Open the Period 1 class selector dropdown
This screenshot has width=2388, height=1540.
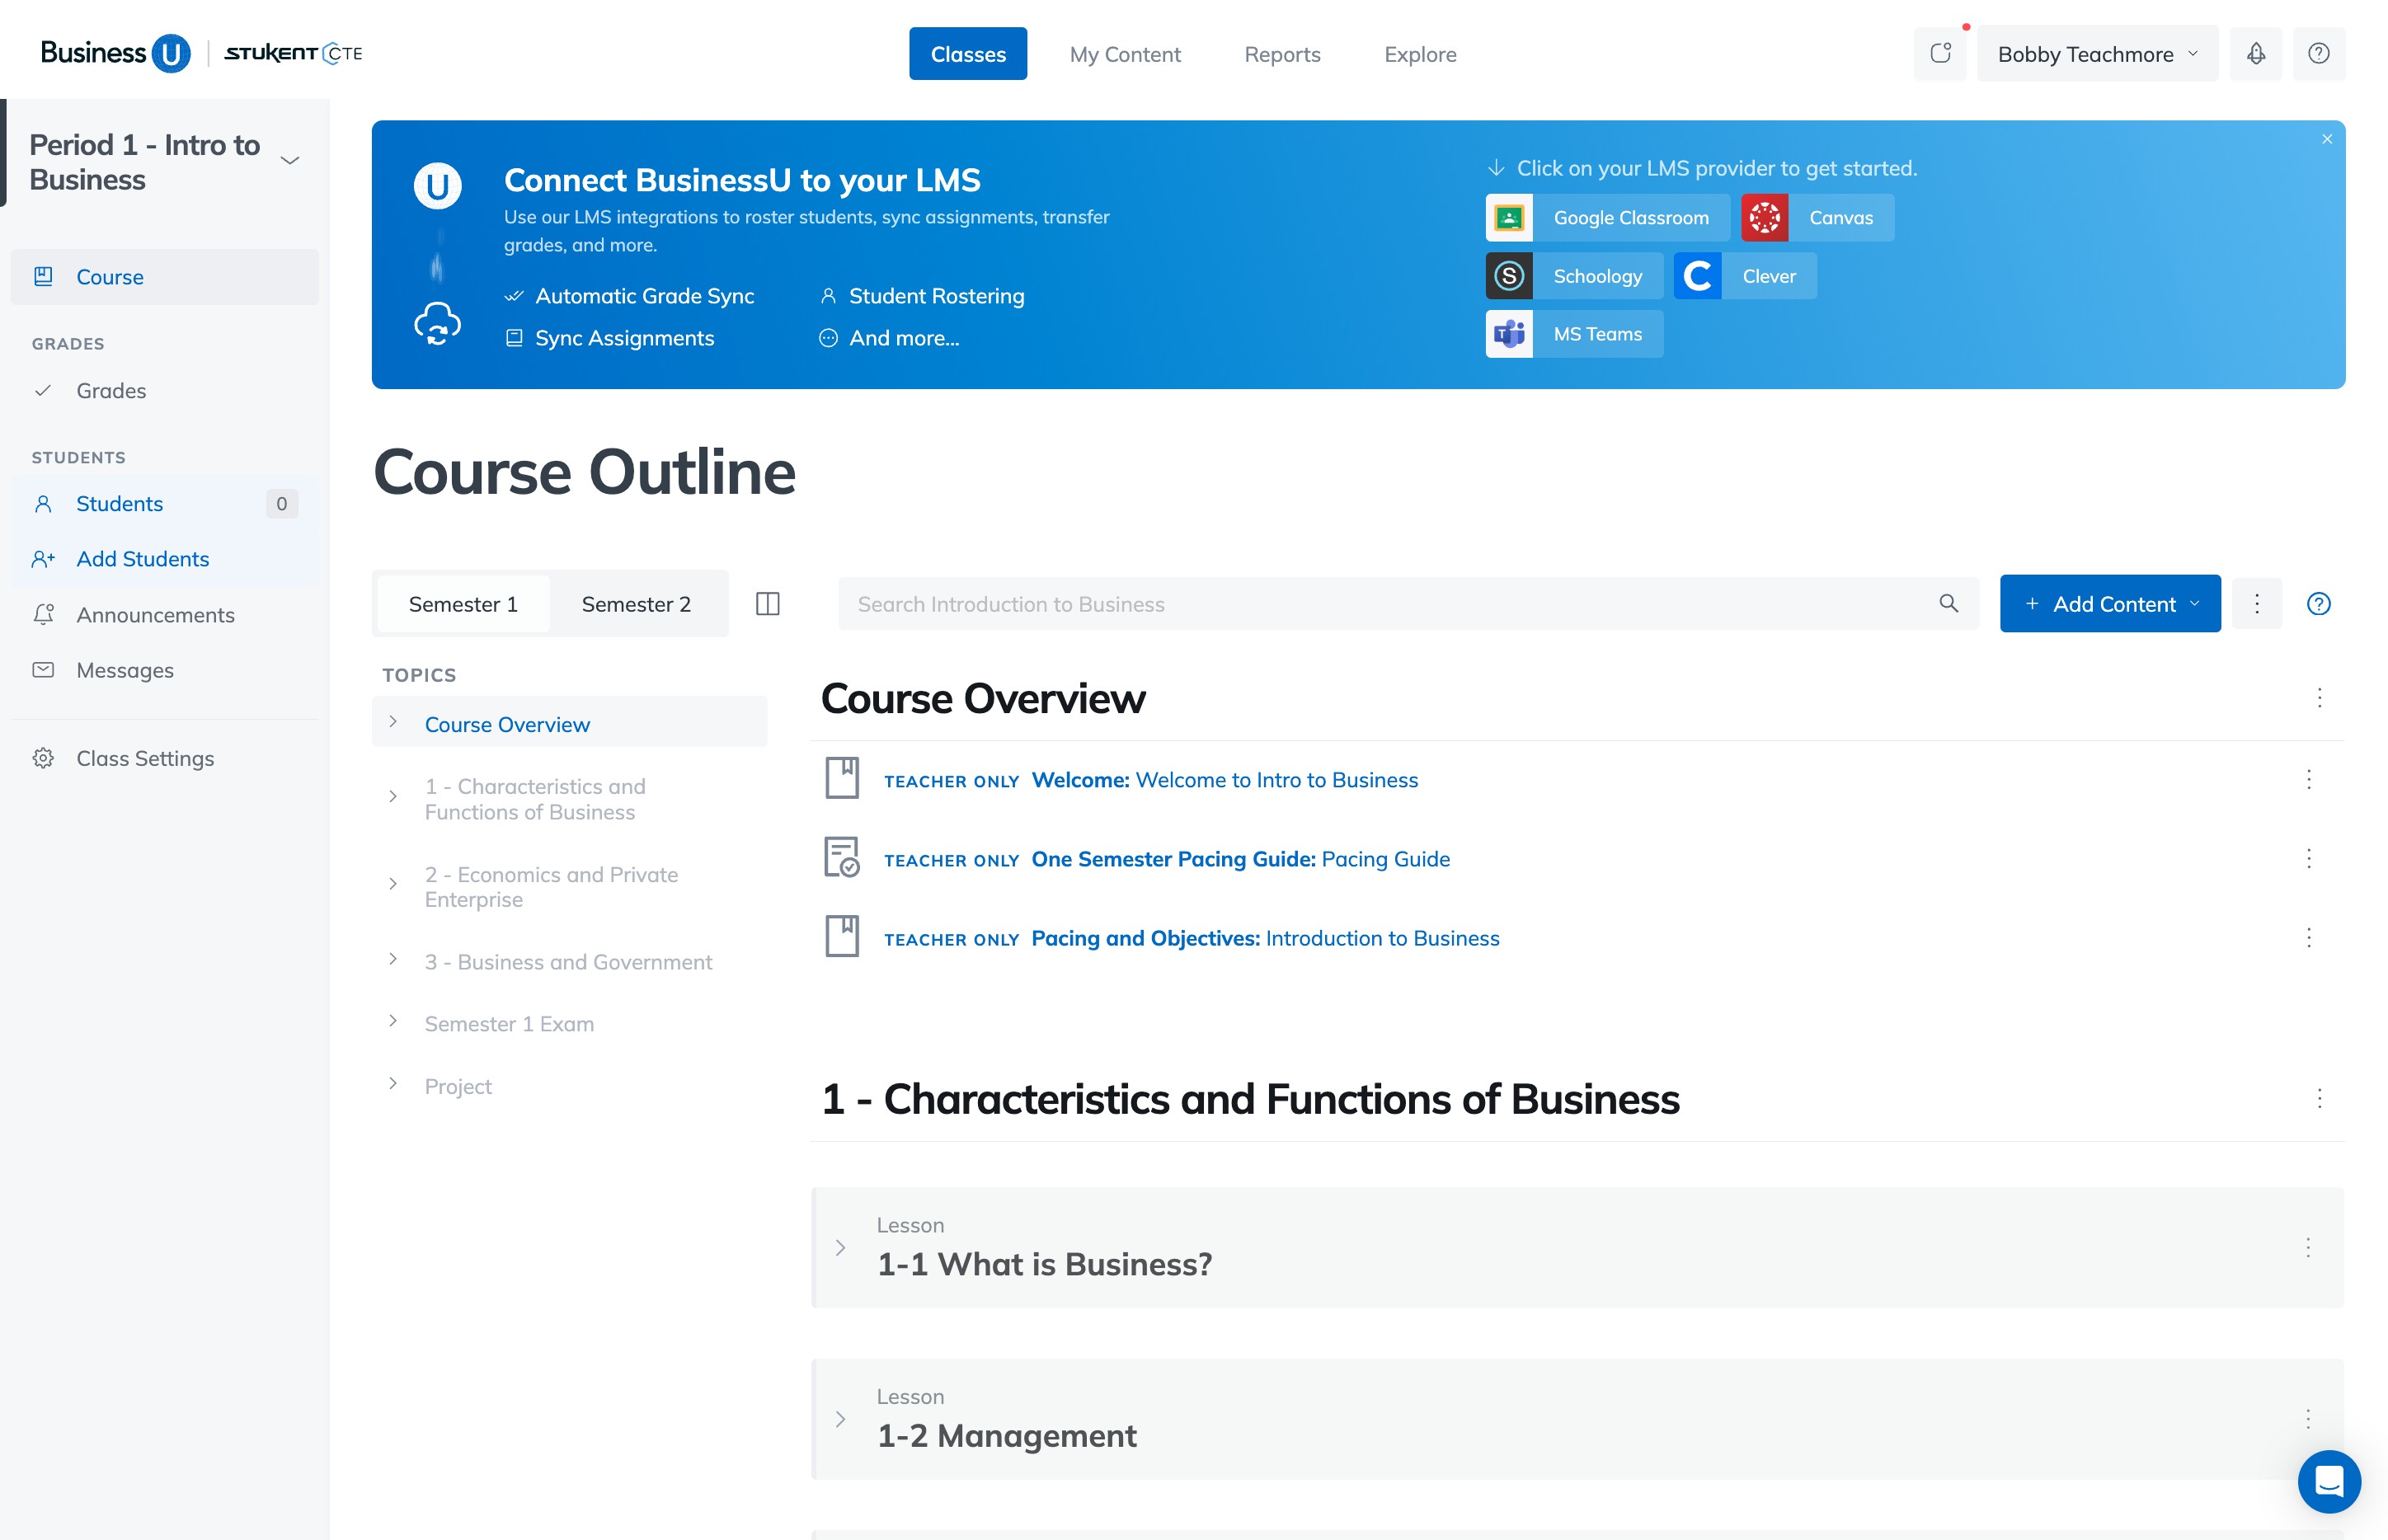click(290, 161)
